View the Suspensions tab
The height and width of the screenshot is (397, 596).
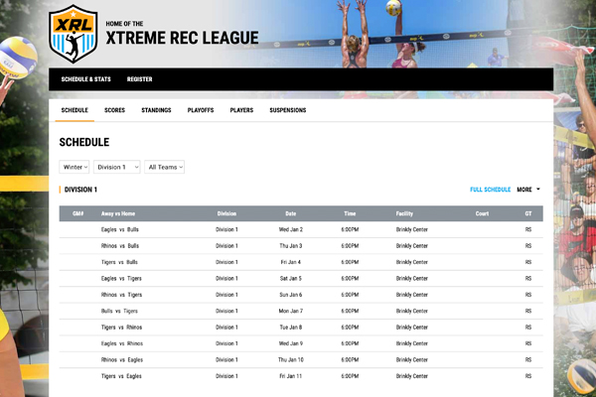pyautogui.click(x=287, y=110)
